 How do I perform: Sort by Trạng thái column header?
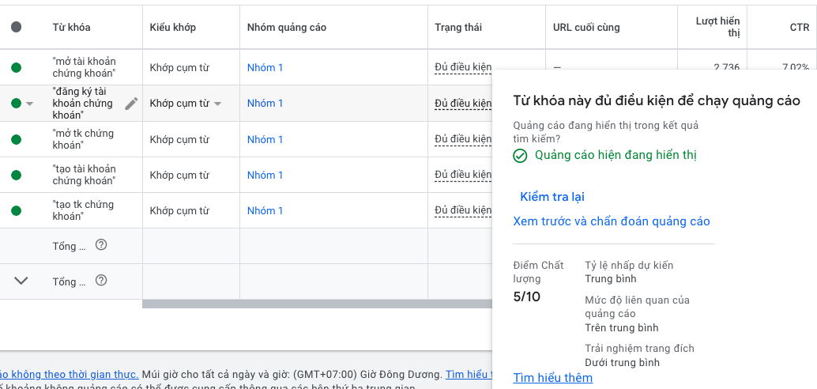(x=458, y=28)
